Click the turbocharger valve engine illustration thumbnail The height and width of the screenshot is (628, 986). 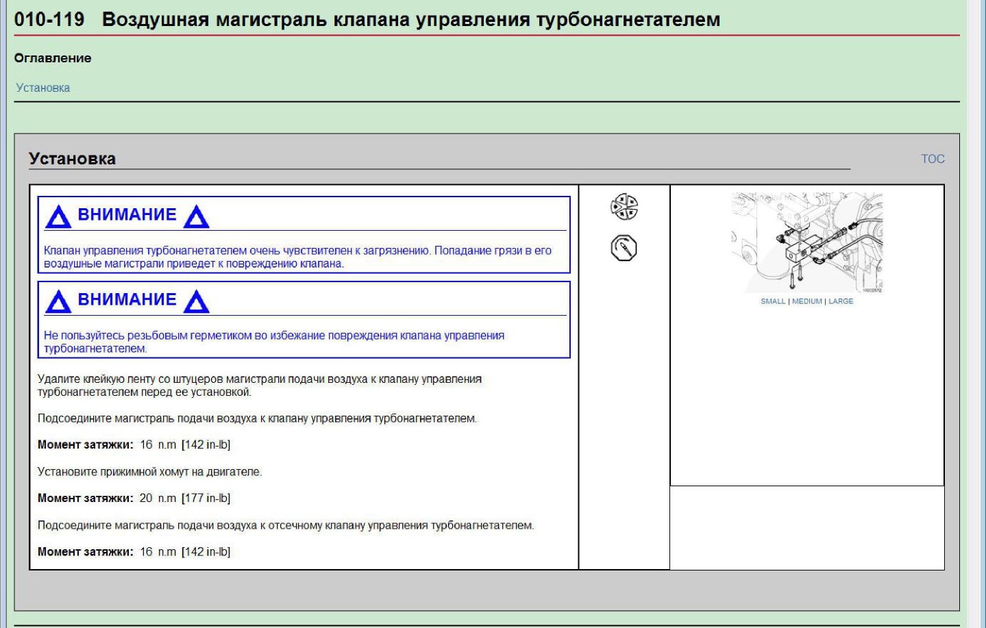(x=807, y=243)
